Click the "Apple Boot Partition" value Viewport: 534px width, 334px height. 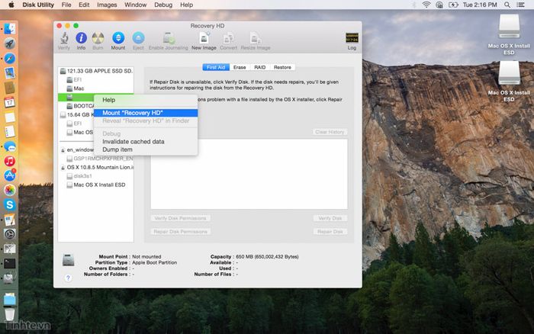coord(154,262)
